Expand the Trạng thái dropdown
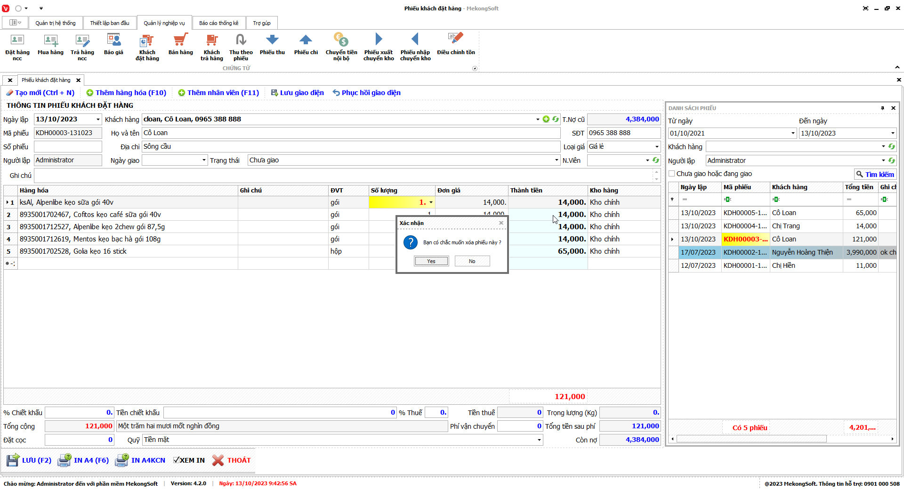This screenshot has width=904, height=489. point(557,160)
